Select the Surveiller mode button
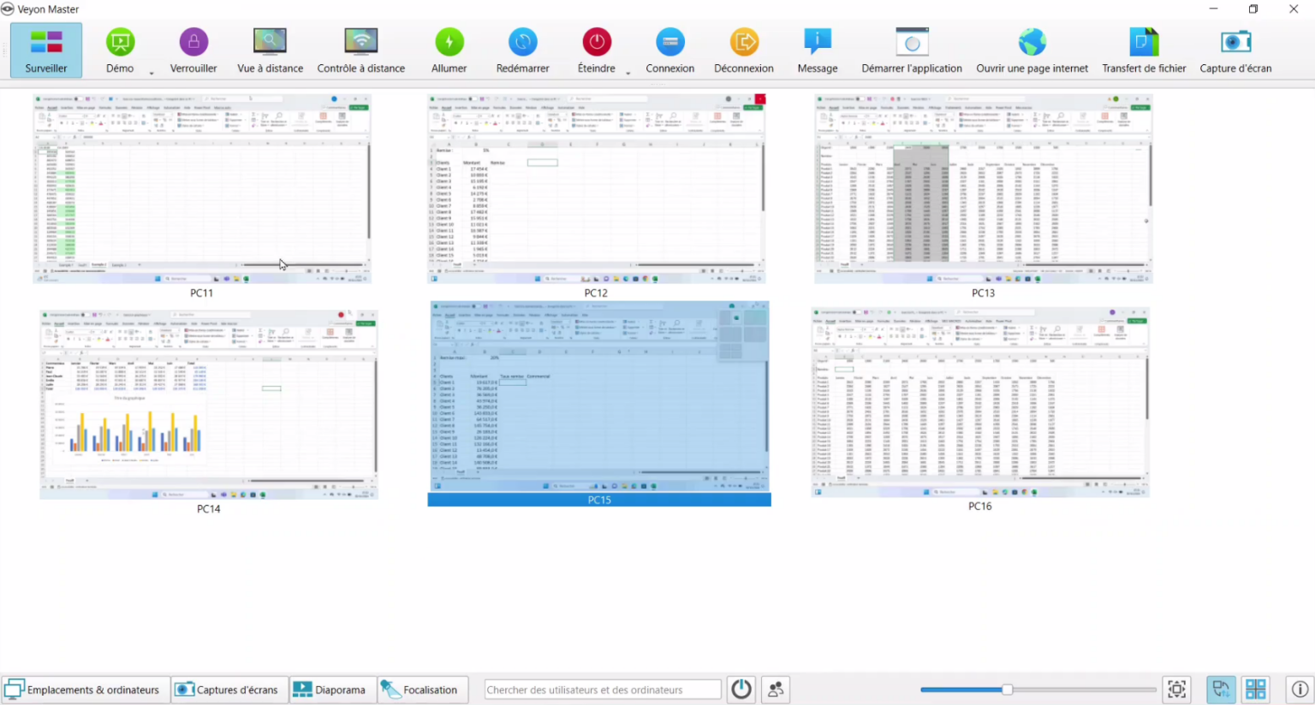Screen dimensions: 1315x705 click(46, 50)
